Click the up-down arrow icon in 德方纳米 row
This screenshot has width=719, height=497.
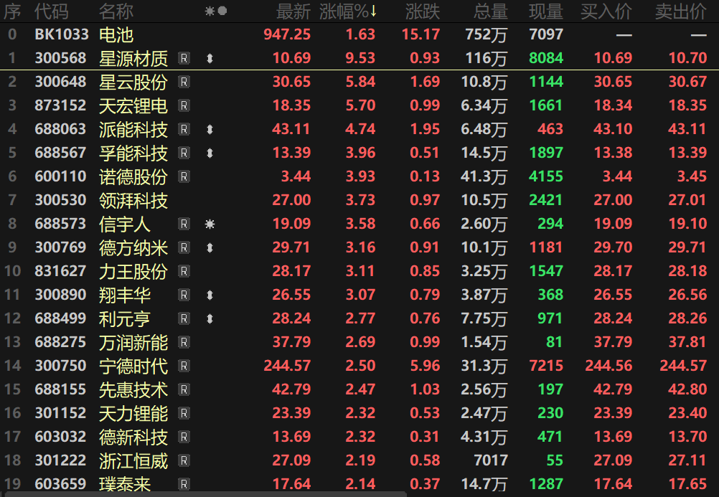[x=210, y=247]
